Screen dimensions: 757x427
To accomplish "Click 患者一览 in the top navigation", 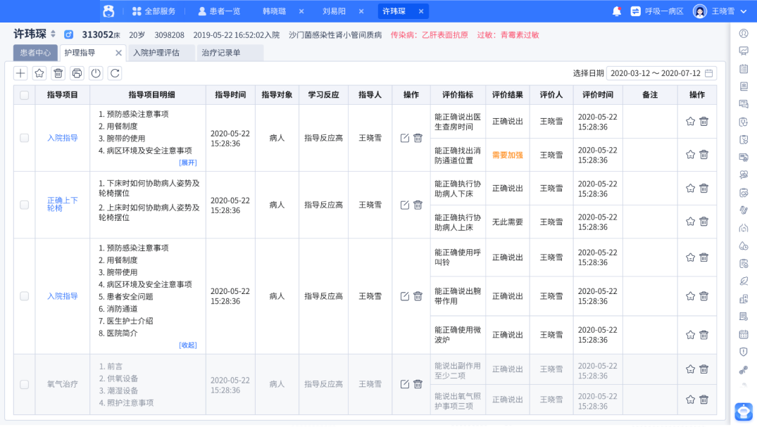I will coord(218,11).
